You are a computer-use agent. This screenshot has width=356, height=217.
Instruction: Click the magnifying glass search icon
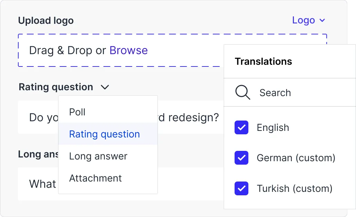243,93
